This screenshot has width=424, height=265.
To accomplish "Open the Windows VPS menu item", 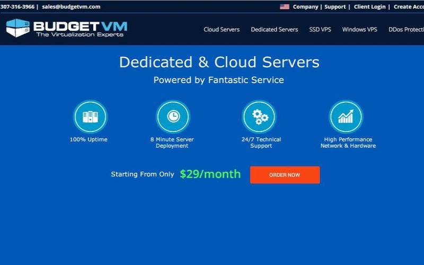I will tap(359, 30).
